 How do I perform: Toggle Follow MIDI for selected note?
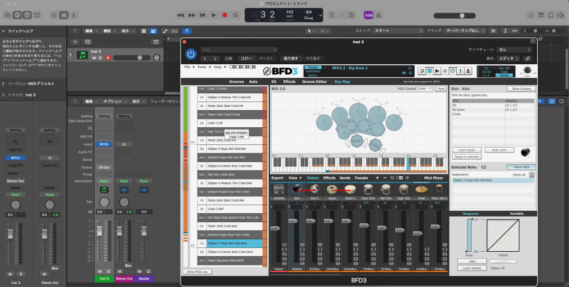[x=521, y=167]
